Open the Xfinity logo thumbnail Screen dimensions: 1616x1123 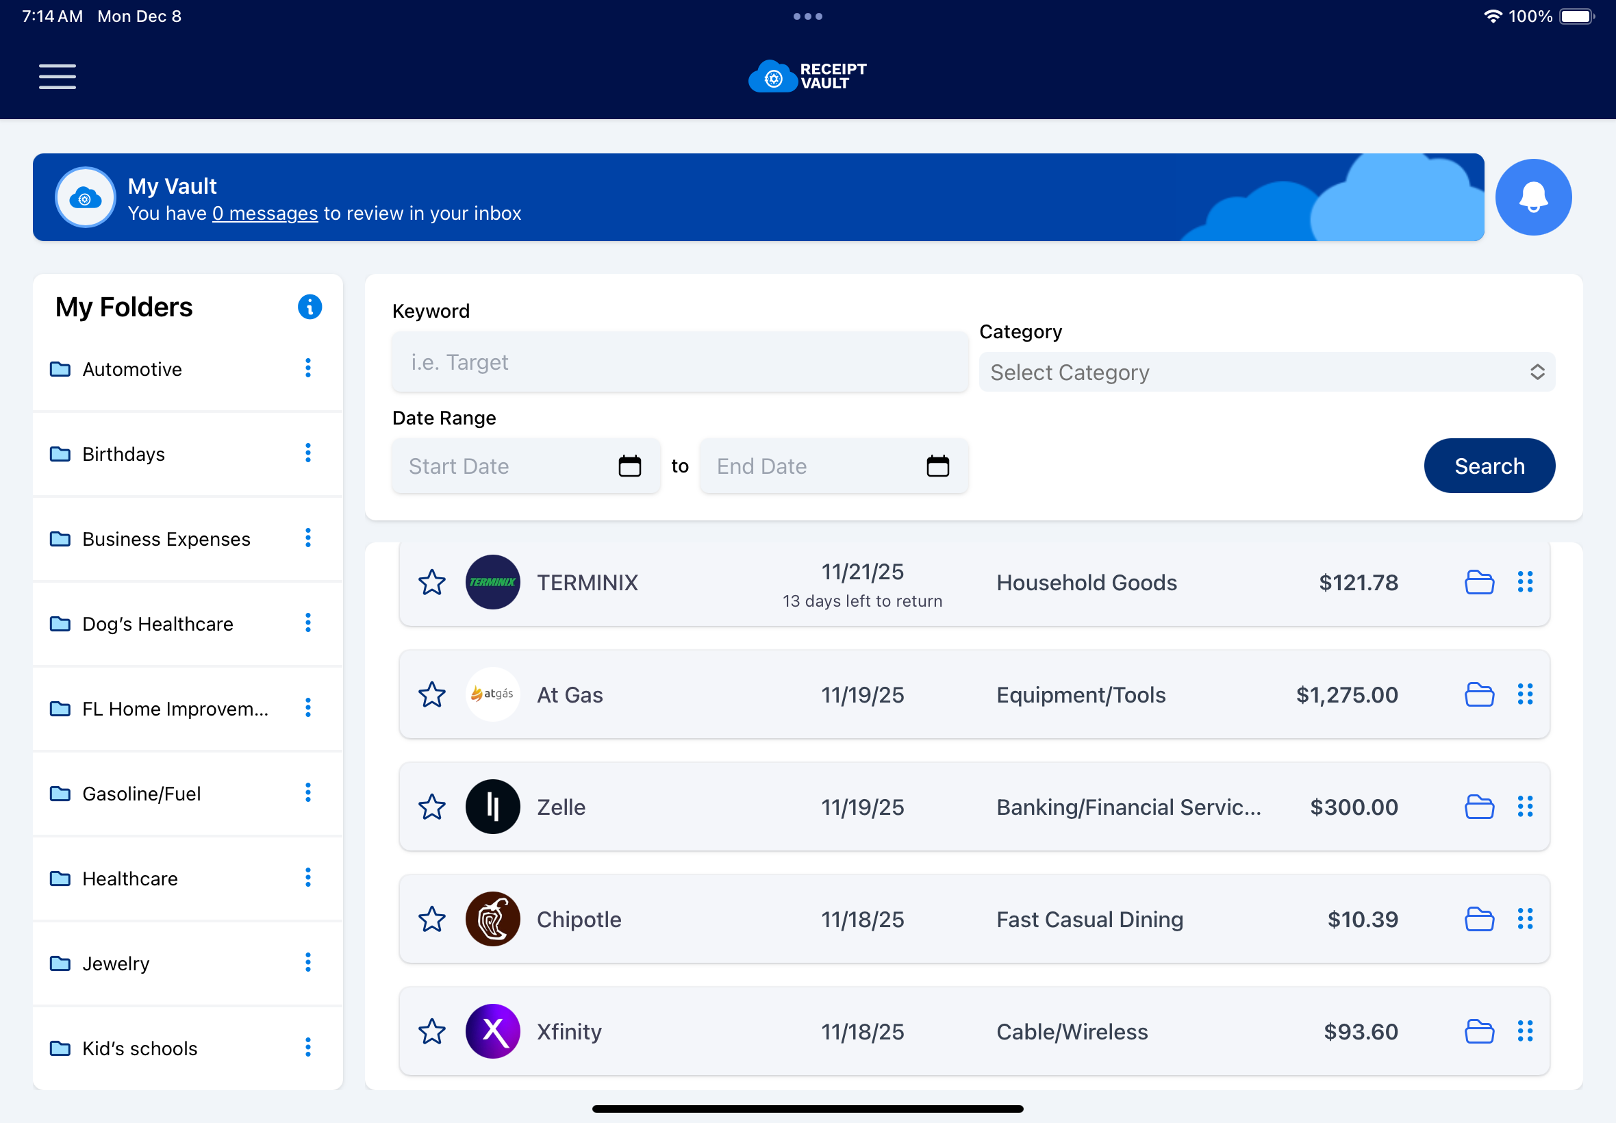[492, 1031]
